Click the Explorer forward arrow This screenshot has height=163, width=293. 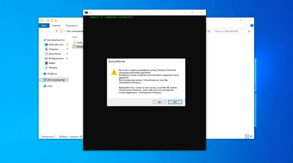click(48, 31)
